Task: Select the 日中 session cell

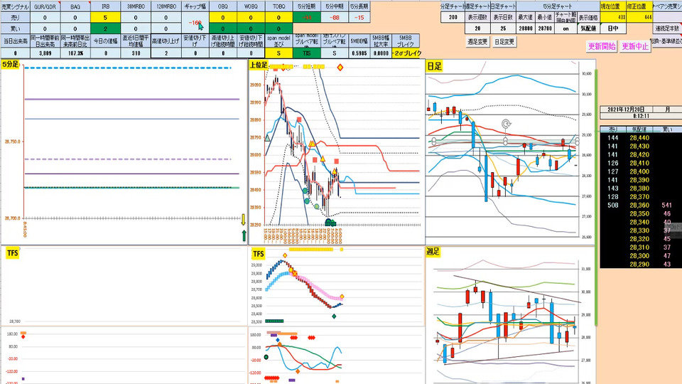Action: (613, 28)
